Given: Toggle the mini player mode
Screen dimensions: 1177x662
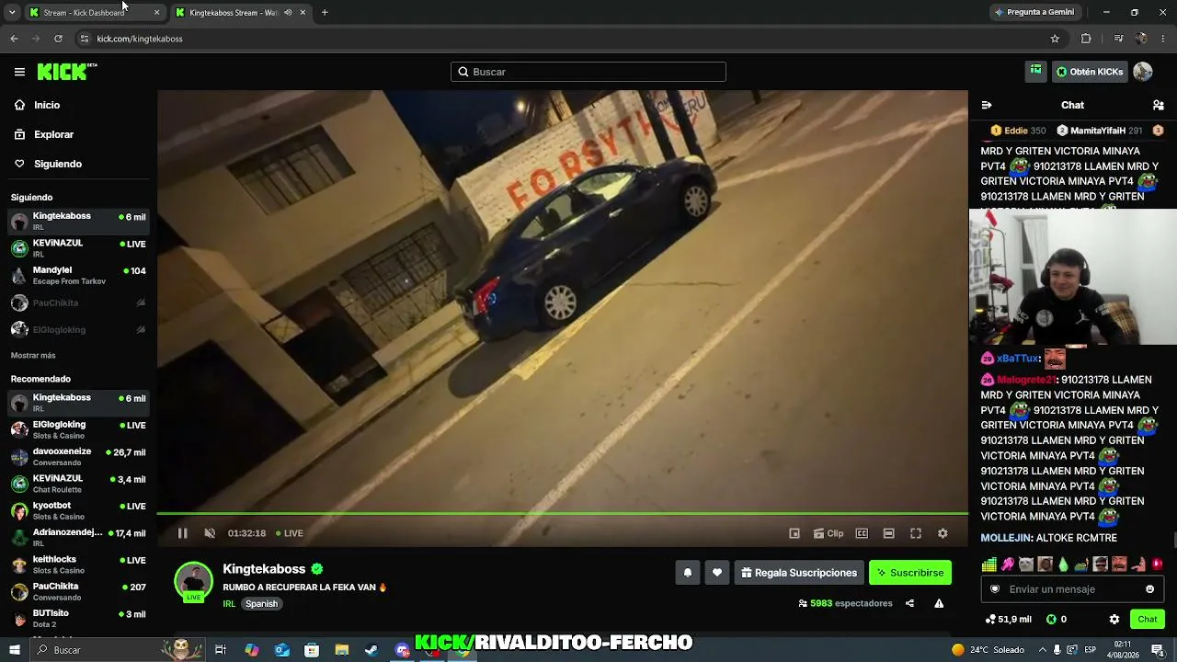Looking at the screenshot, I should click(794, 533).
